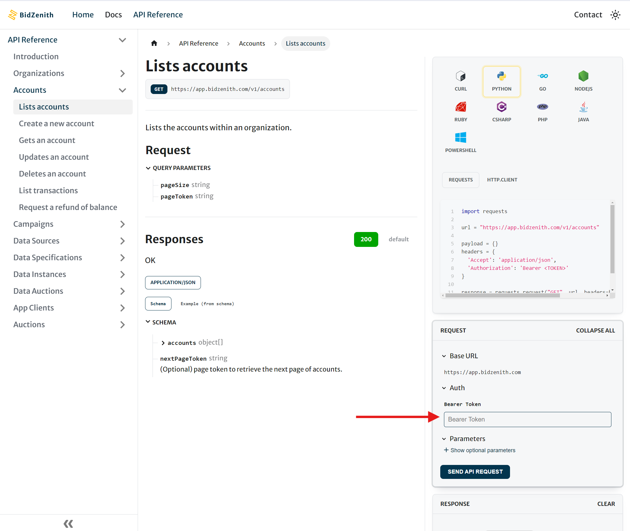Screen dimensions: 630x531
Task: Open List transactions page
Action: [48, 190]
